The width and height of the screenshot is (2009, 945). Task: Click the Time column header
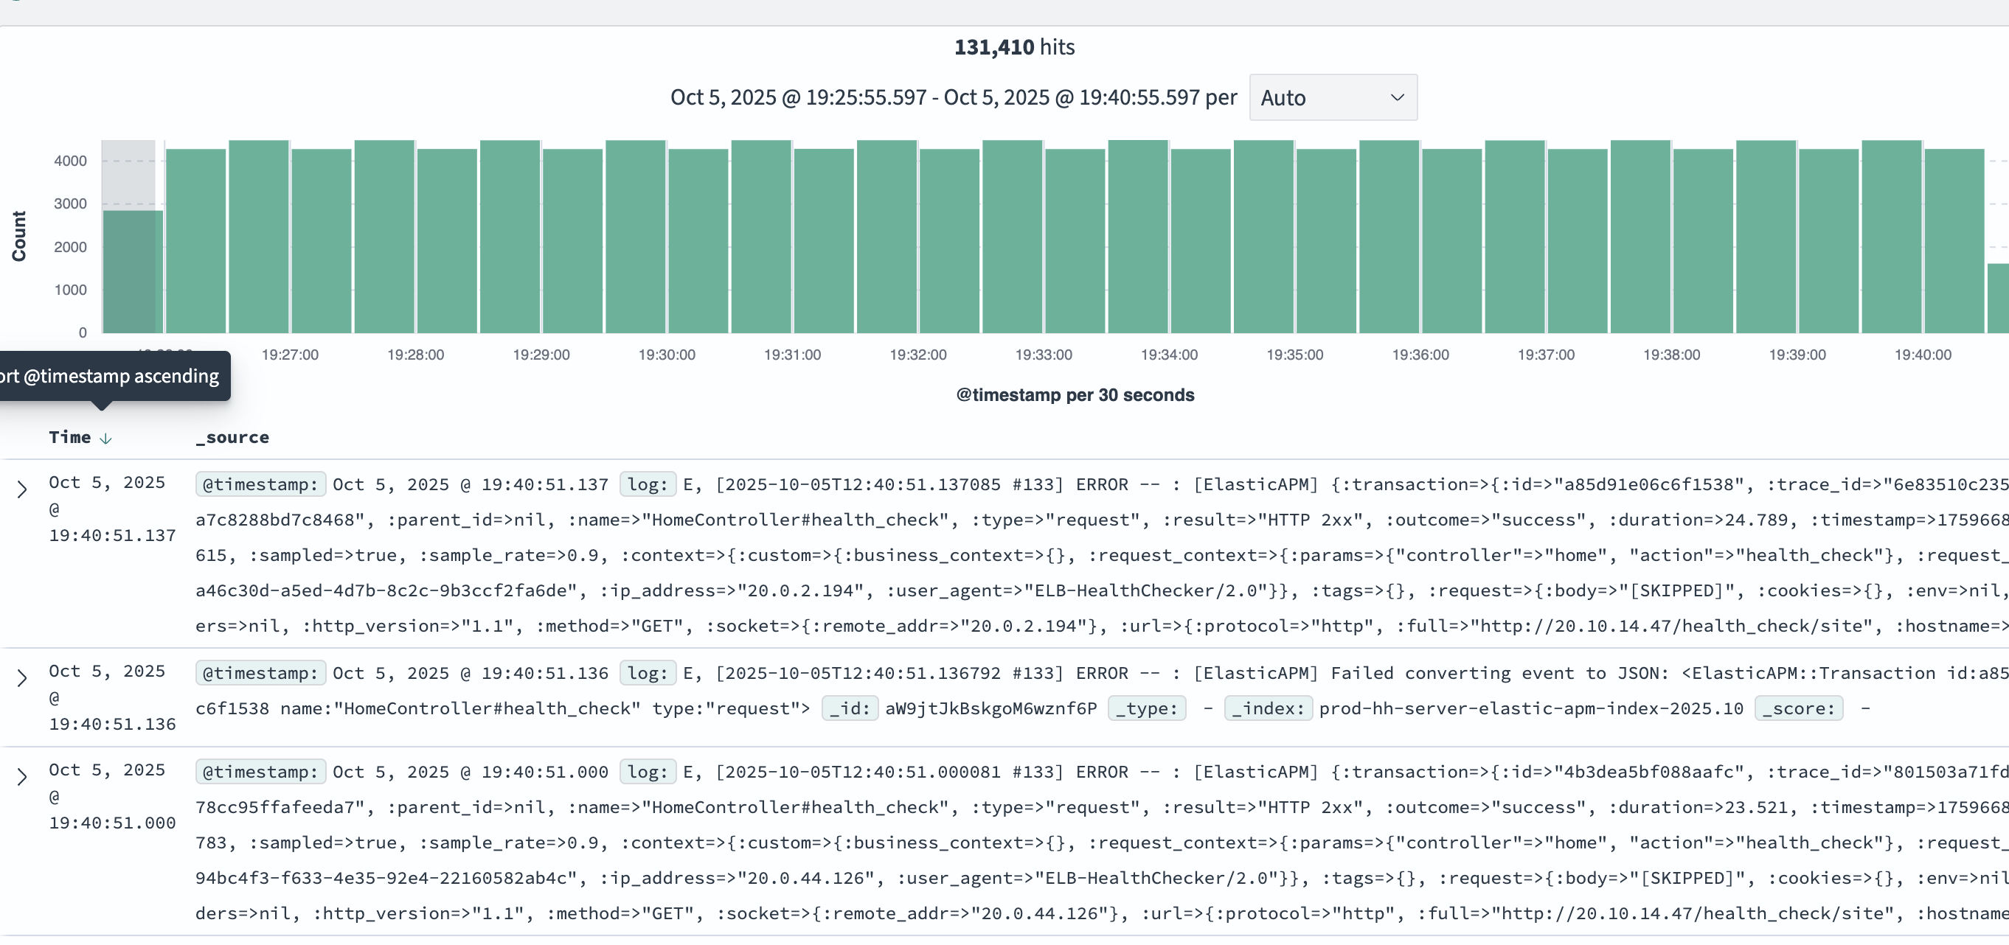point(69,437)
